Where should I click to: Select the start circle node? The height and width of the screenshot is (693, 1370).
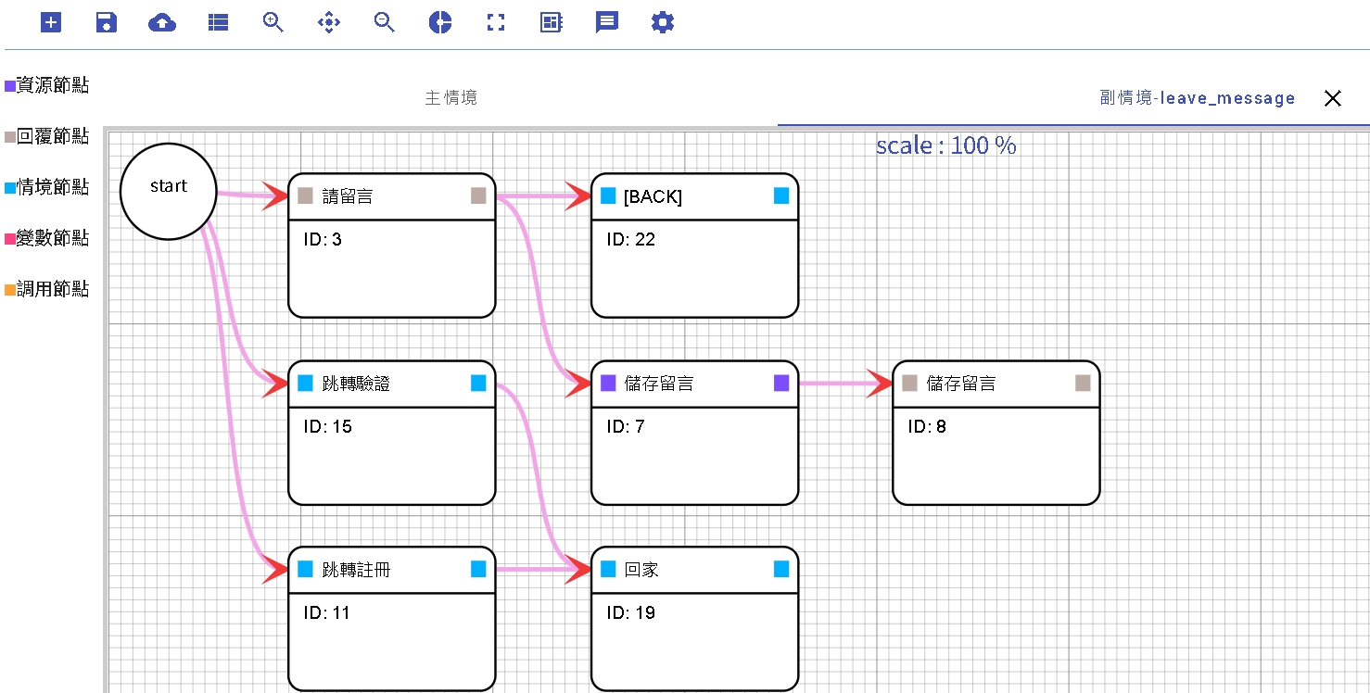click(x=169, y=190)
